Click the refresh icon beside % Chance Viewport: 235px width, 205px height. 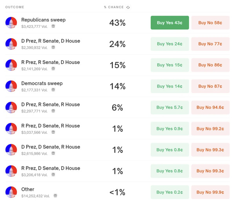[128, 7]
